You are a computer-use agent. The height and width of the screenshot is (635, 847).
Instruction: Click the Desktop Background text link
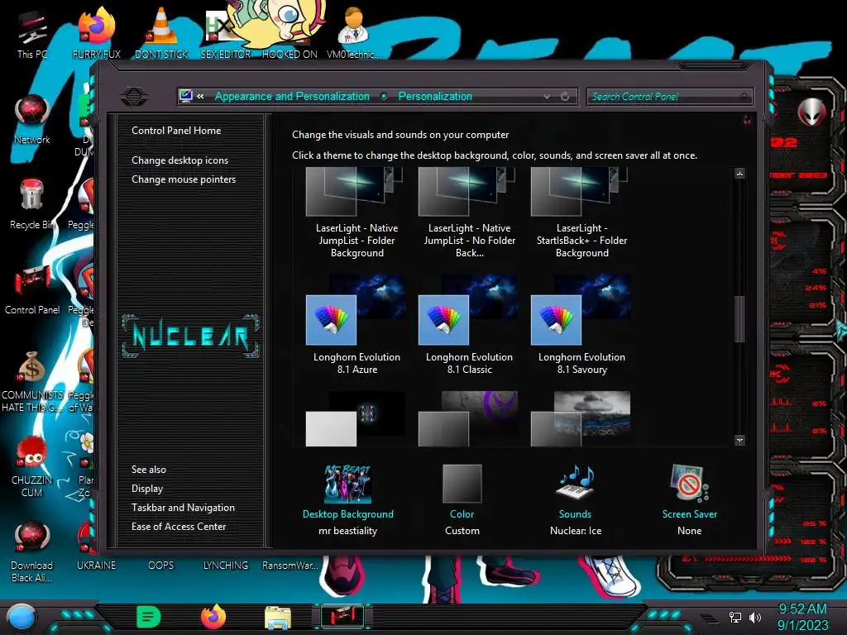(348, 514)
